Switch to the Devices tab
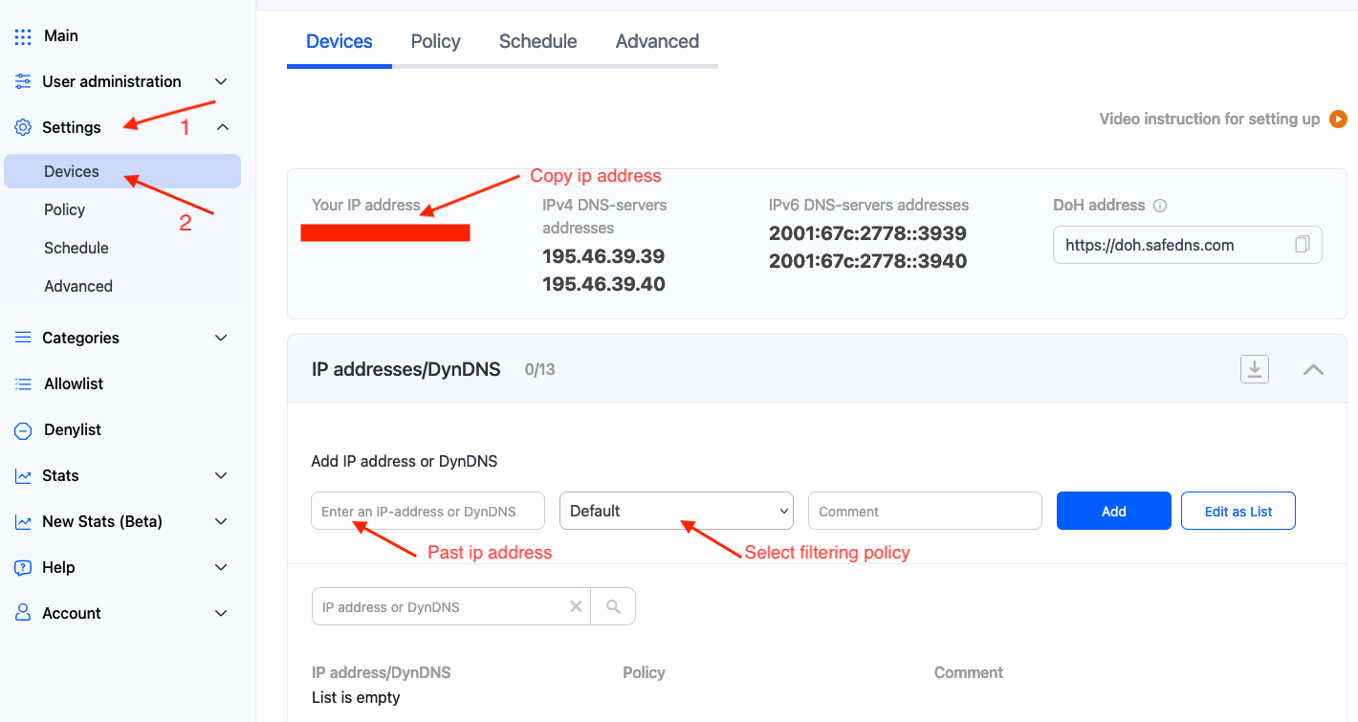Image resolution: width=1358 pixels, height=722 pixels. [x=339, y=41]
